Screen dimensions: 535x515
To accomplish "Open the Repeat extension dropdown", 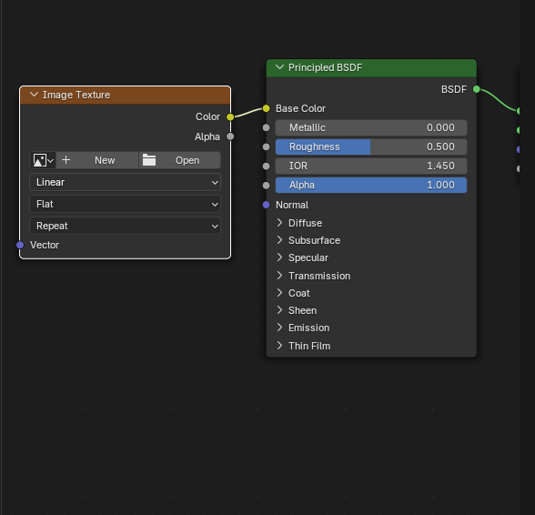I will tap(126, 226).
